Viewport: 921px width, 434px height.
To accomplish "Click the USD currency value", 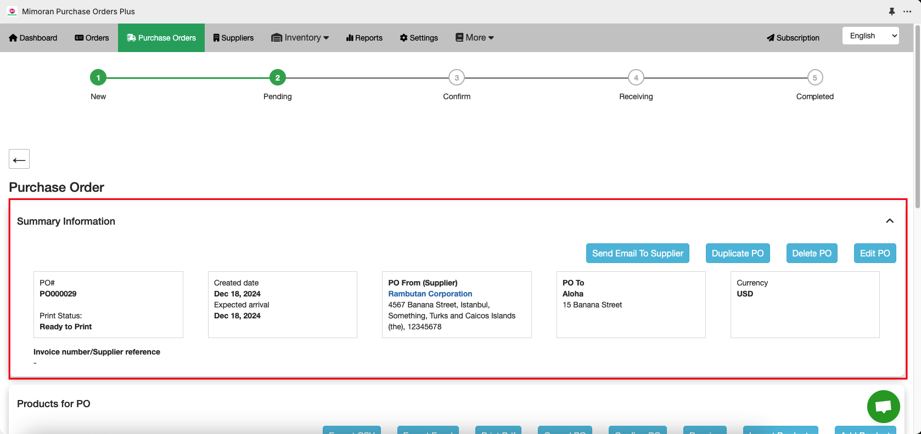I will coord(745,294).
